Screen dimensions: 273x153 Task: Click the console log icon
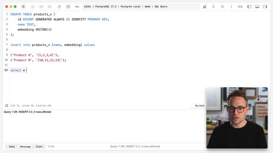click(x=240, y=7)
